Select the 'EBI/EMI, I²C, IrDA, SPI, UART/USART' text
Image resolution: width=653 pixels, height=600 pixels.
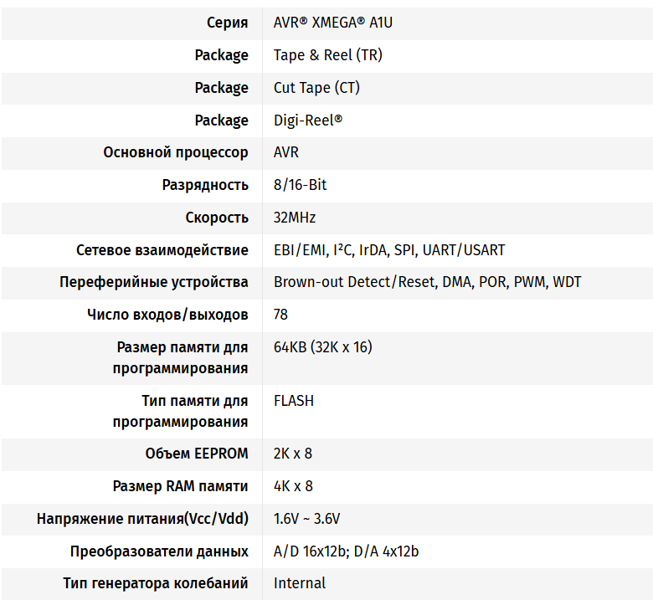point(389,250)
